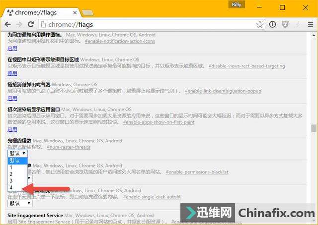
Task: Minimize the Chrome window
Action: (259, 7)
